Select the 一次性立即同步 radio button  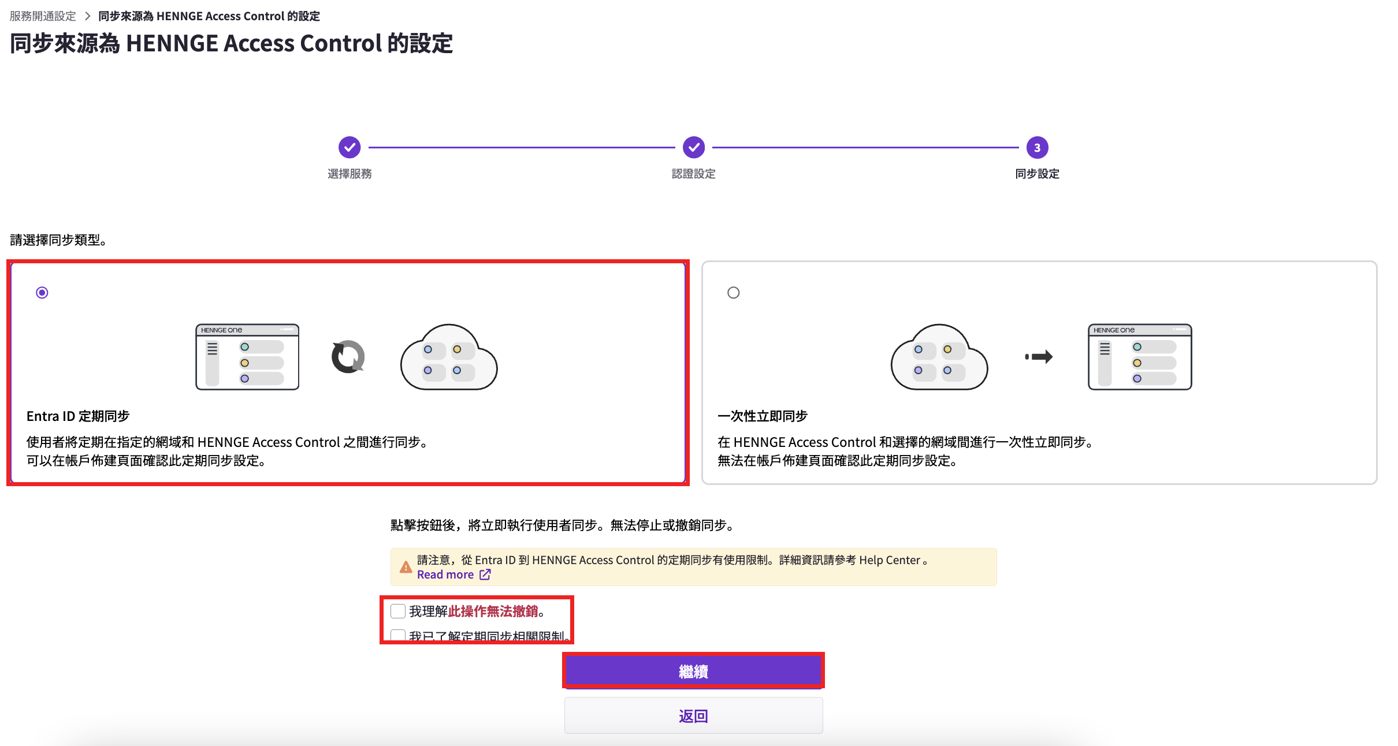[x=733, y=293]
